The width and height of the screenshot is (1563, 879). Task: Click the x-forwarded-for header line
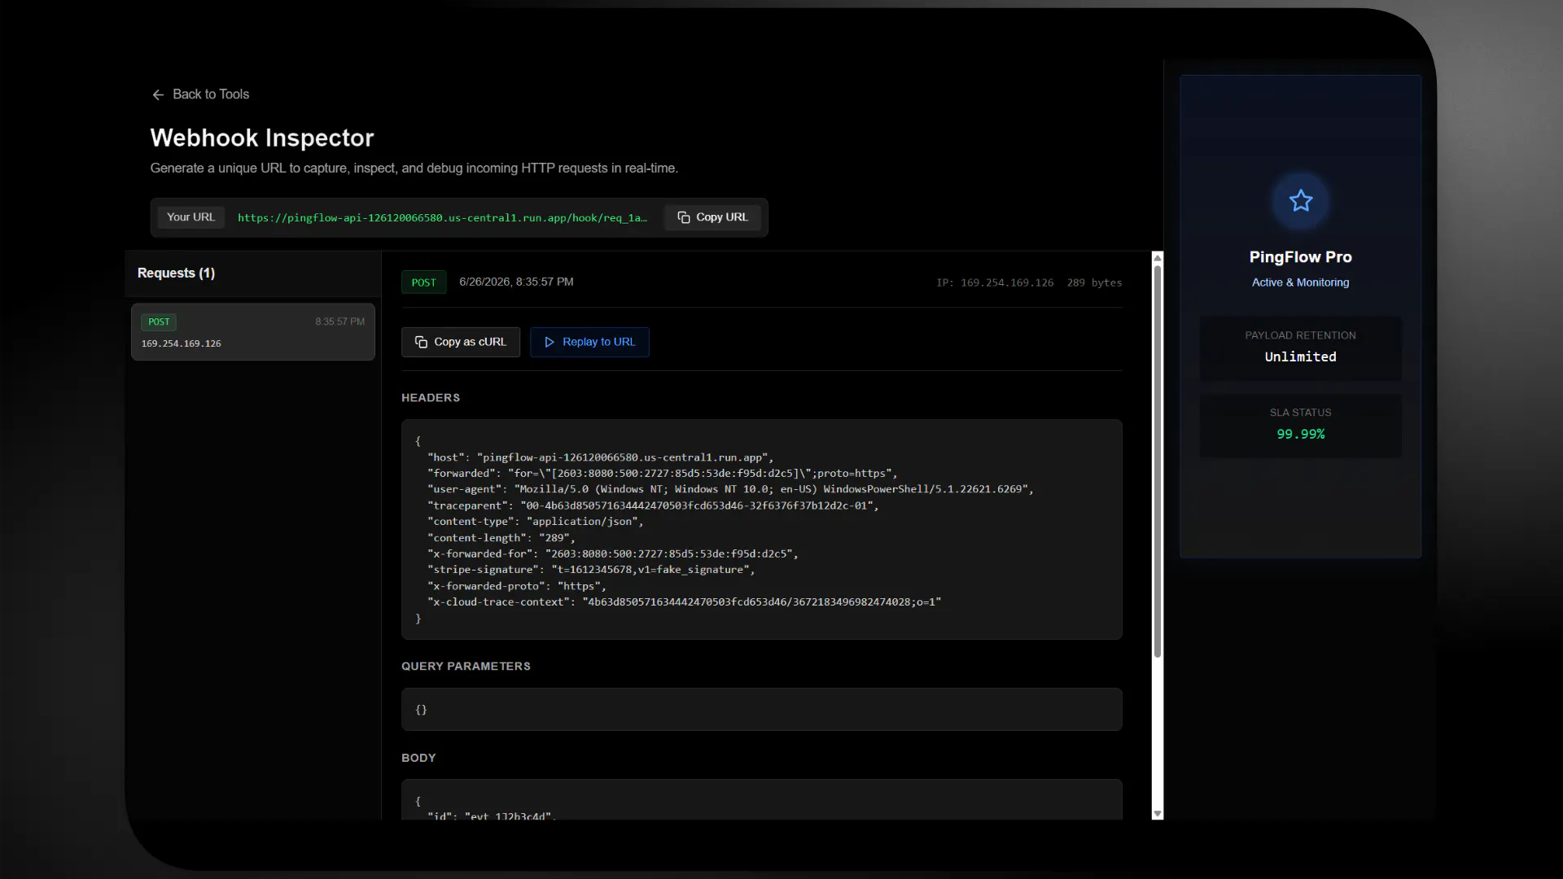(x=613, y=553)
